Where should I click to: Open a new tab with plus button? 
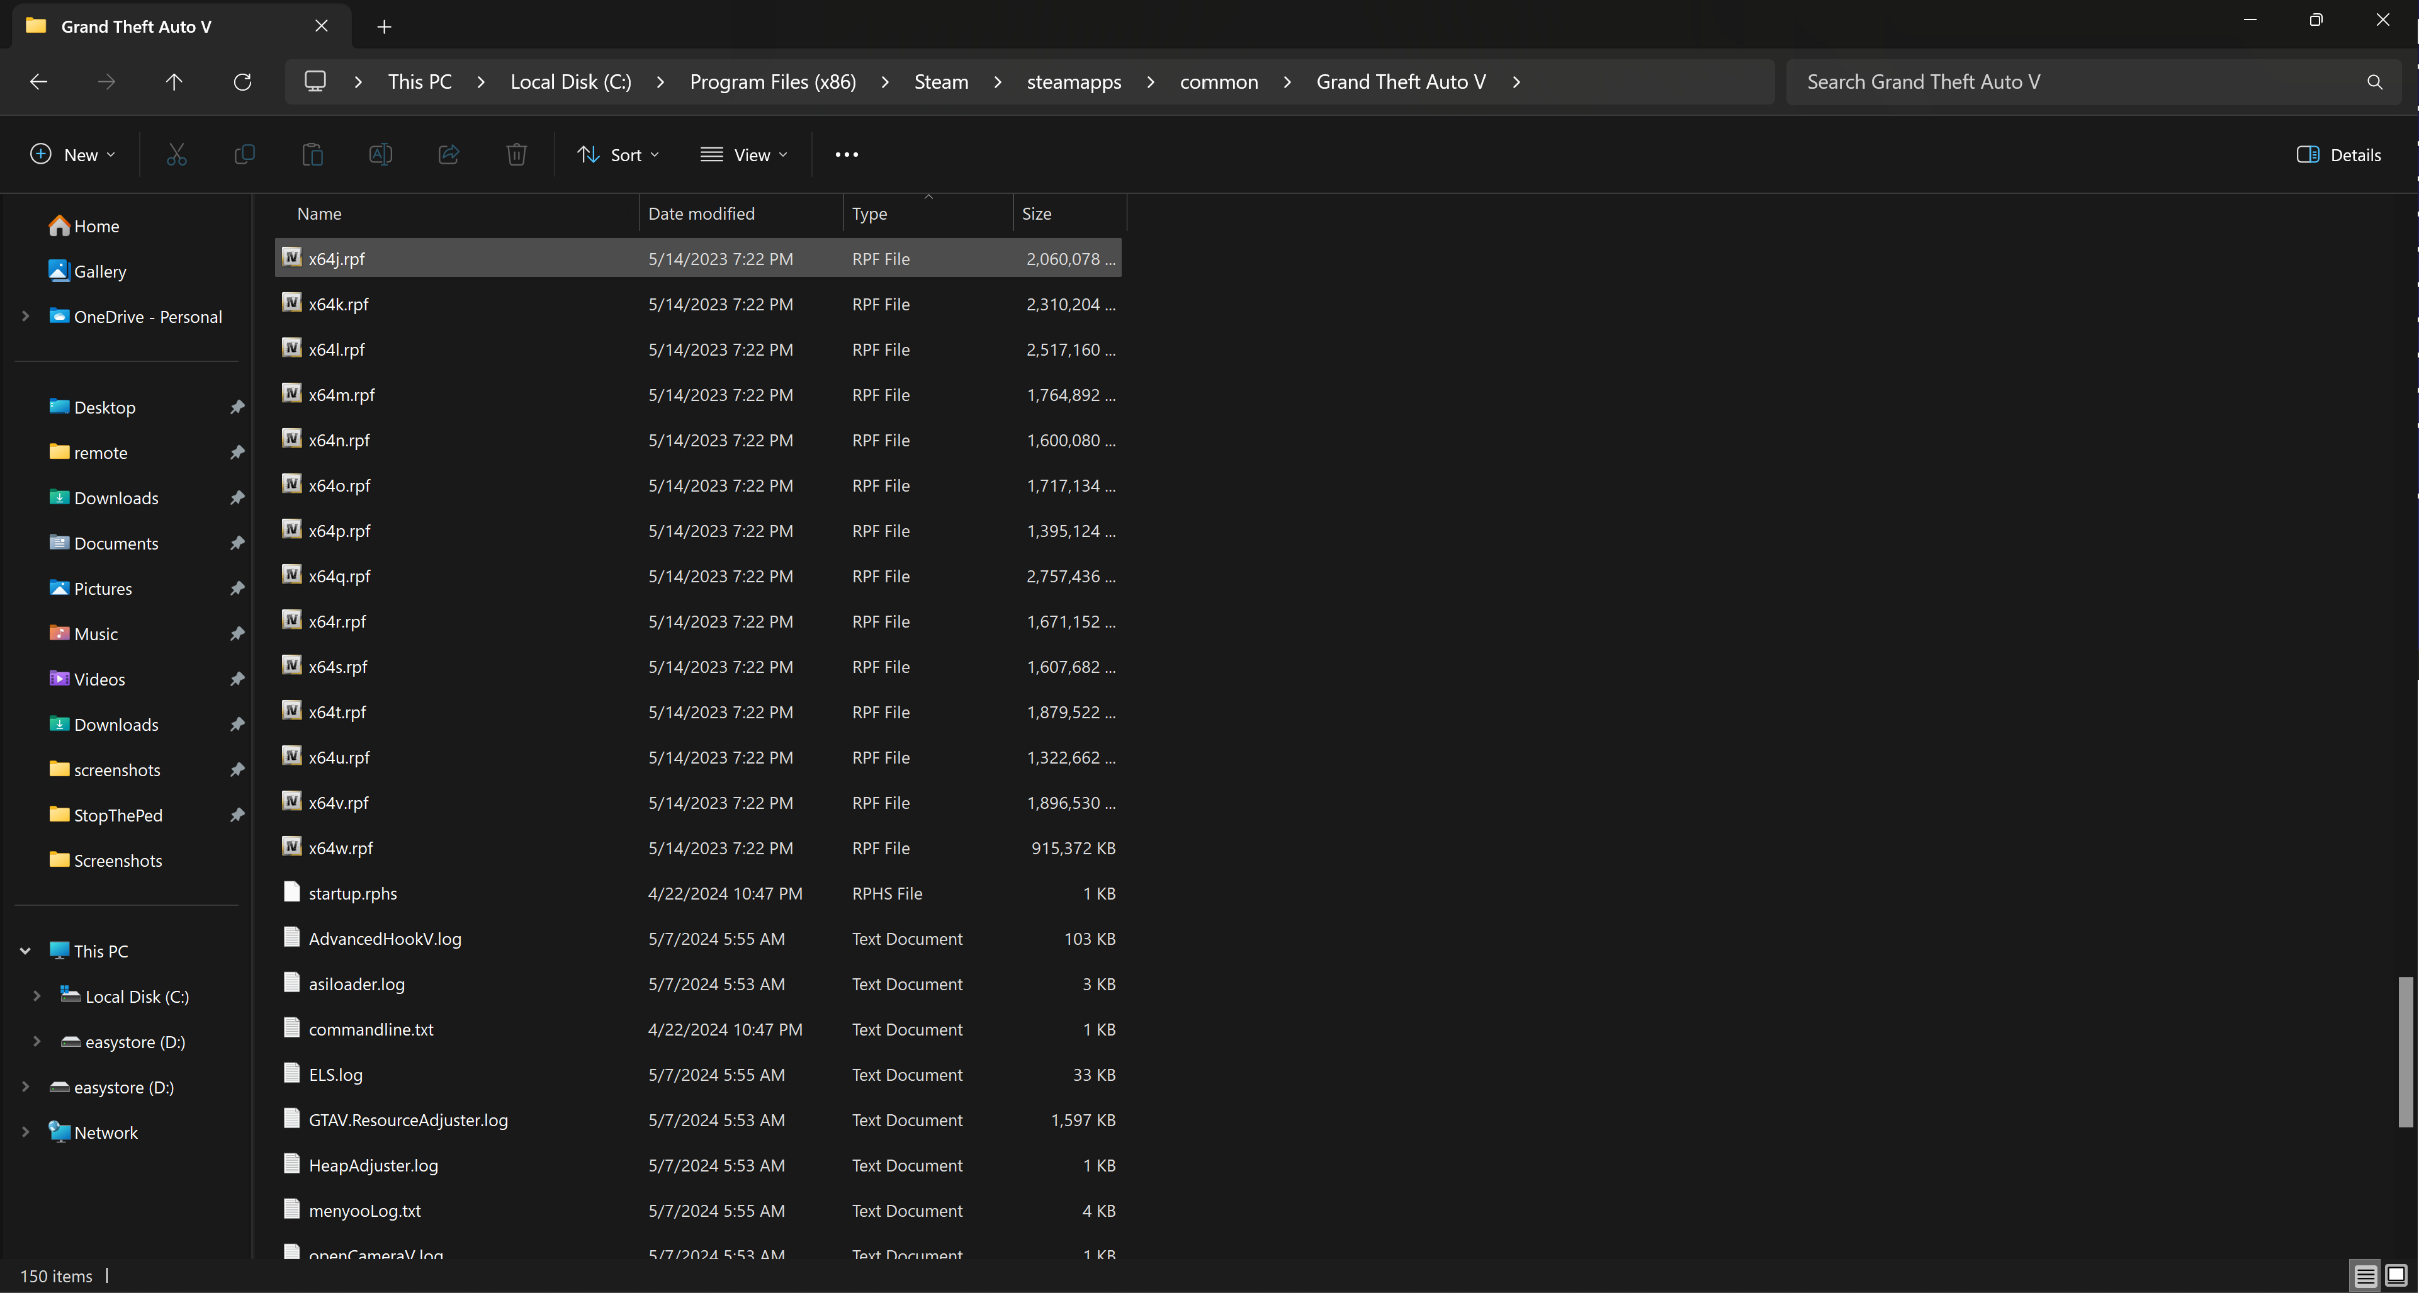[x=384, y=27]
